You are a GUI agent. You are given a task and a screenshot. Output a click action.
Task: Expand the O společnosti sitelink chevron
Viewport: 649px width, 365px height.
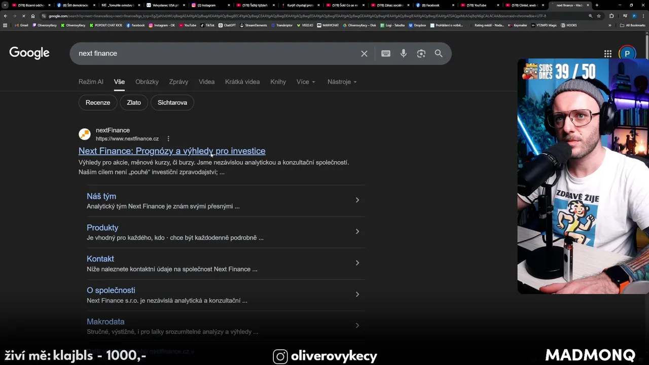(357, 295)
